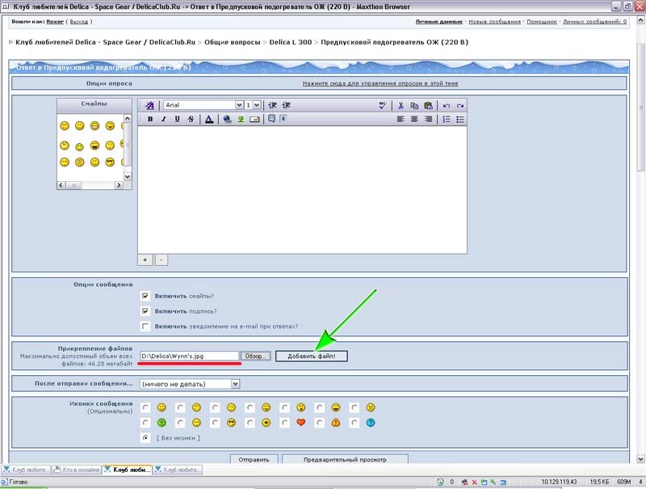Click the 'Добавить файл!' button

coord(311,356)
